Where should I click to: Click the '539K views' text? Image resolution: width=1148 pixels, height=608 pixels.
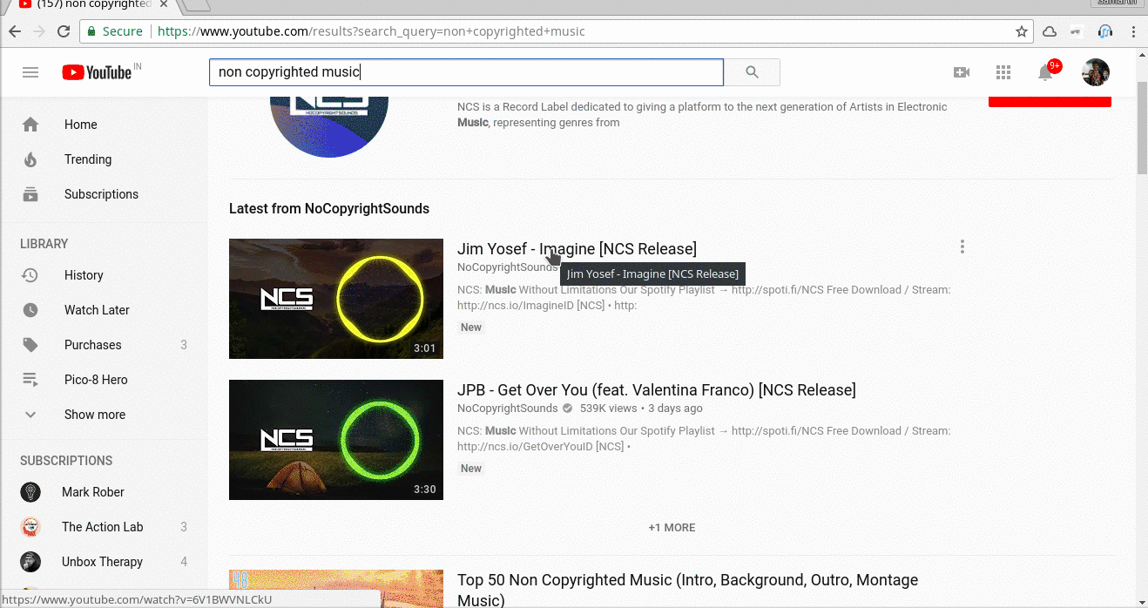tap(609, 409)
